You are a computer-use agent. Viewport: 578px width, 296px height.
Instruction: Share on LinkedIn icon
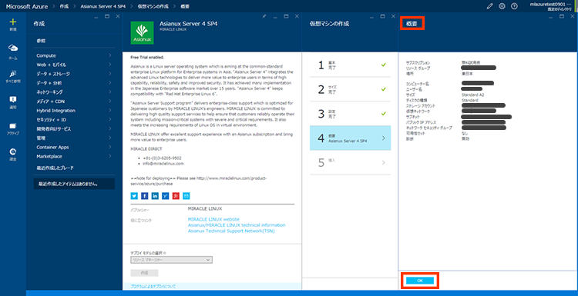tap(155, 196)
